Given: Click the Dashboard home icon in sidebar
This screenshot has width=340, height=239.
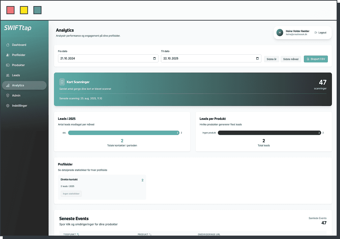Looking at the screenshot, I should pos(8,45).
